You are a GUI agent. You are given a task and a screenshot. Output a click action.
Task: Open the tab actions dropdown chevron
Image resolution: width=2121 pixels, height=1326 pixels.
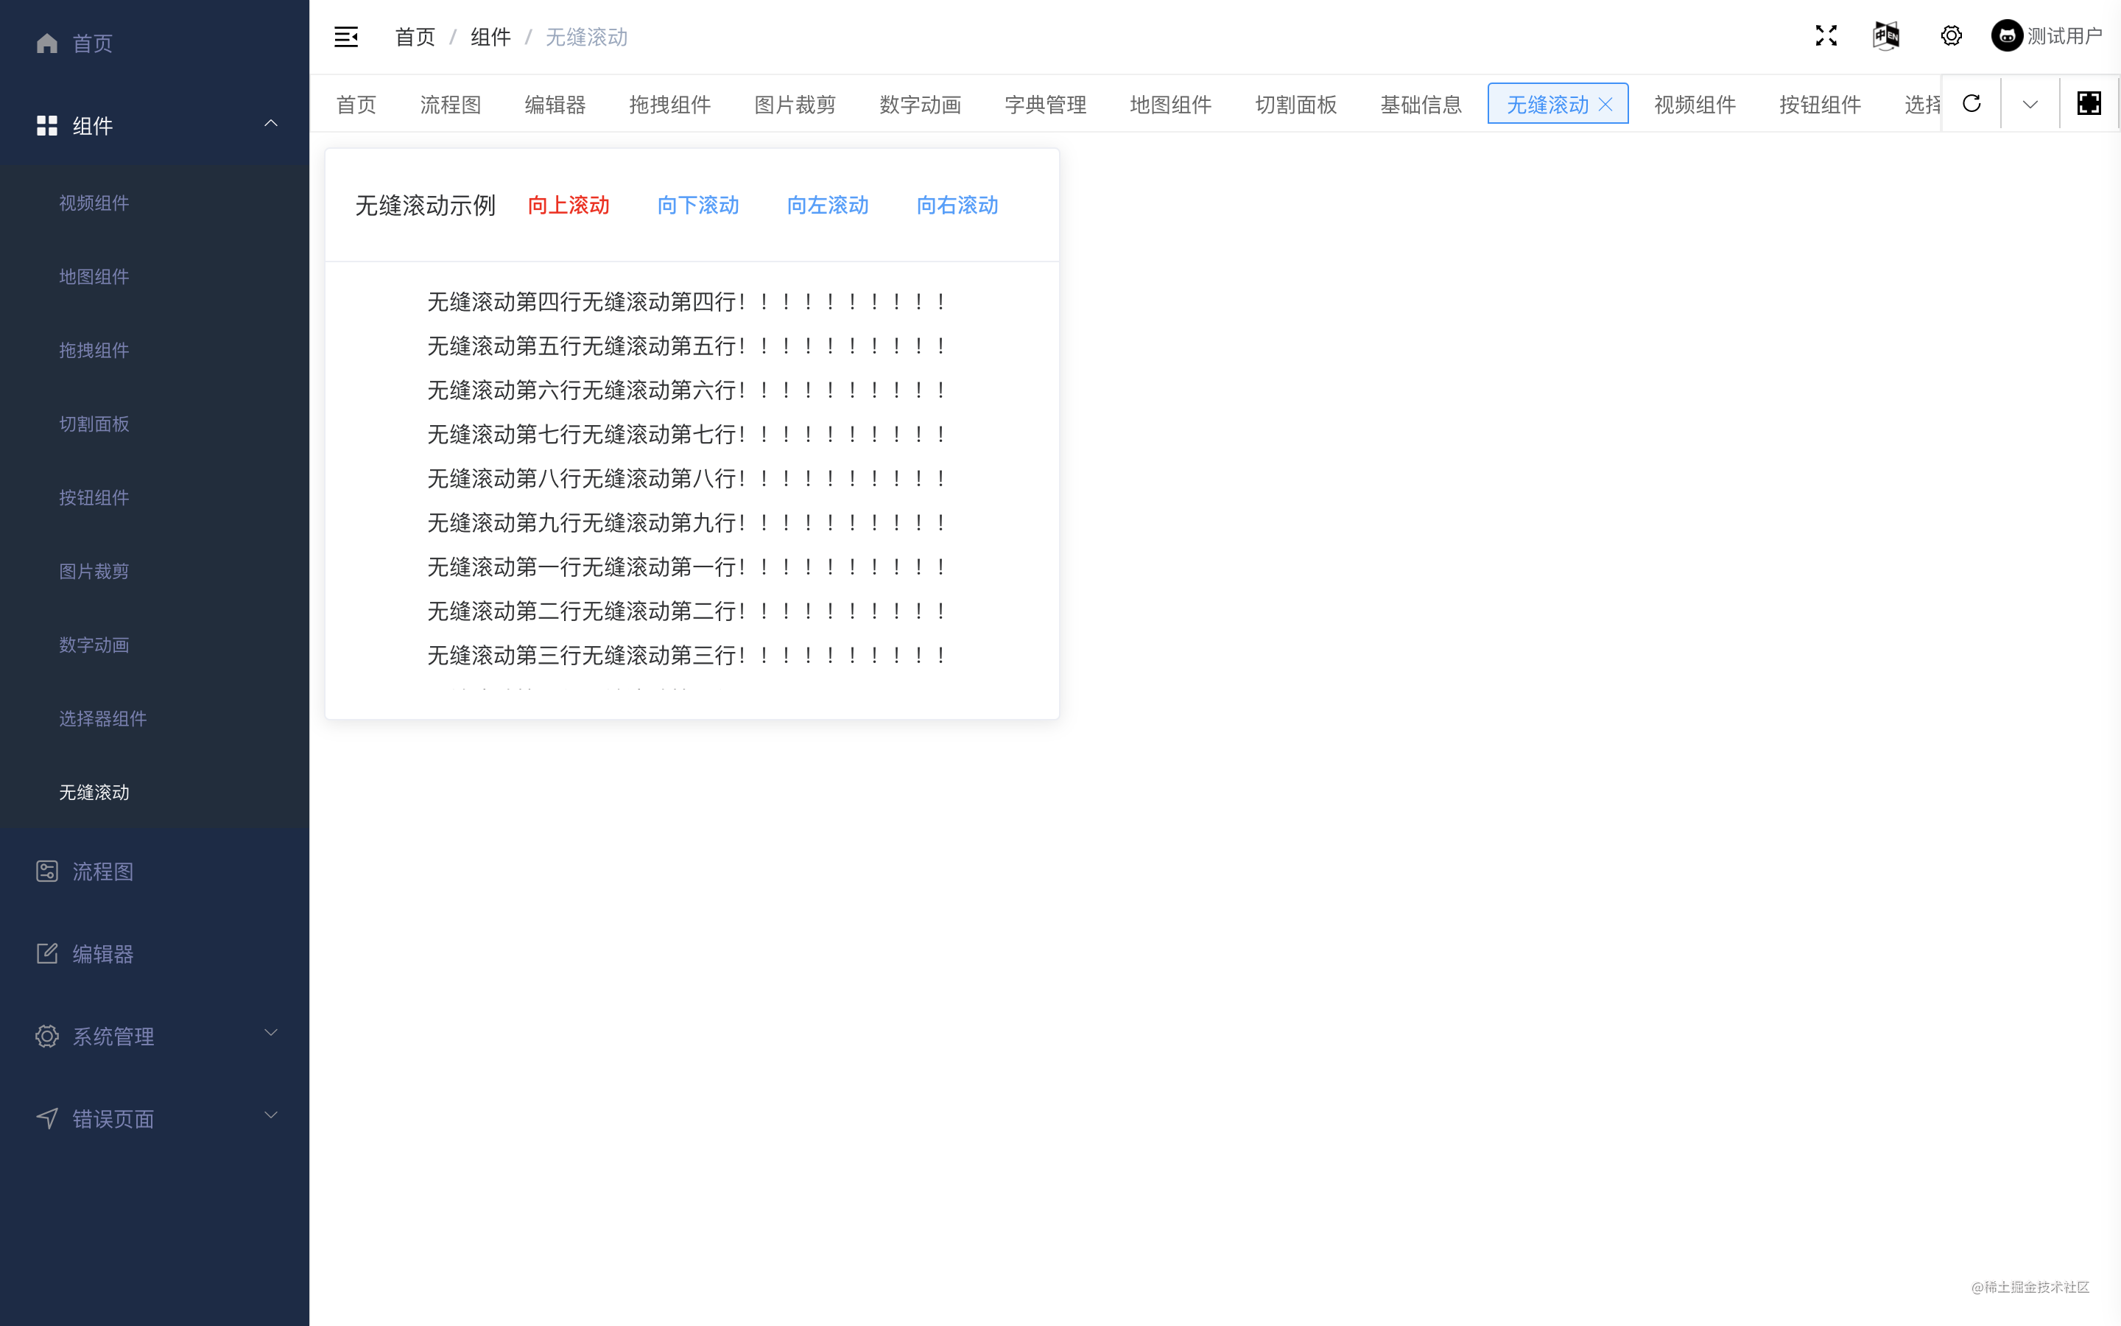click(2030, 105)
